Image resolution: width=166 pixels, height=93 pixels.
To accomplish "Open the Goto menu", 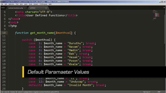I will tap(26, 4).
